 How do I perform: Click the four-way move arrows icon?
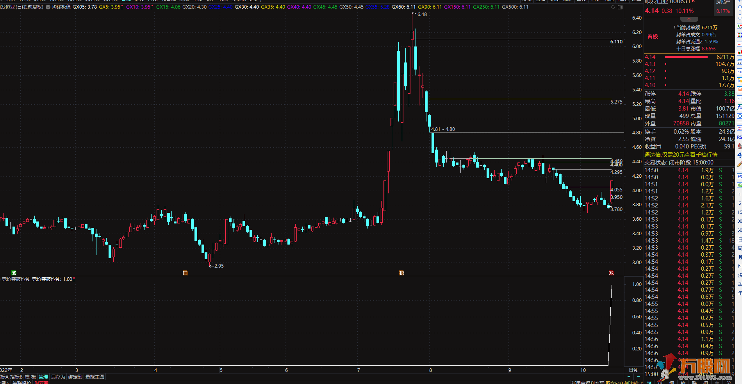click(739, 155)
